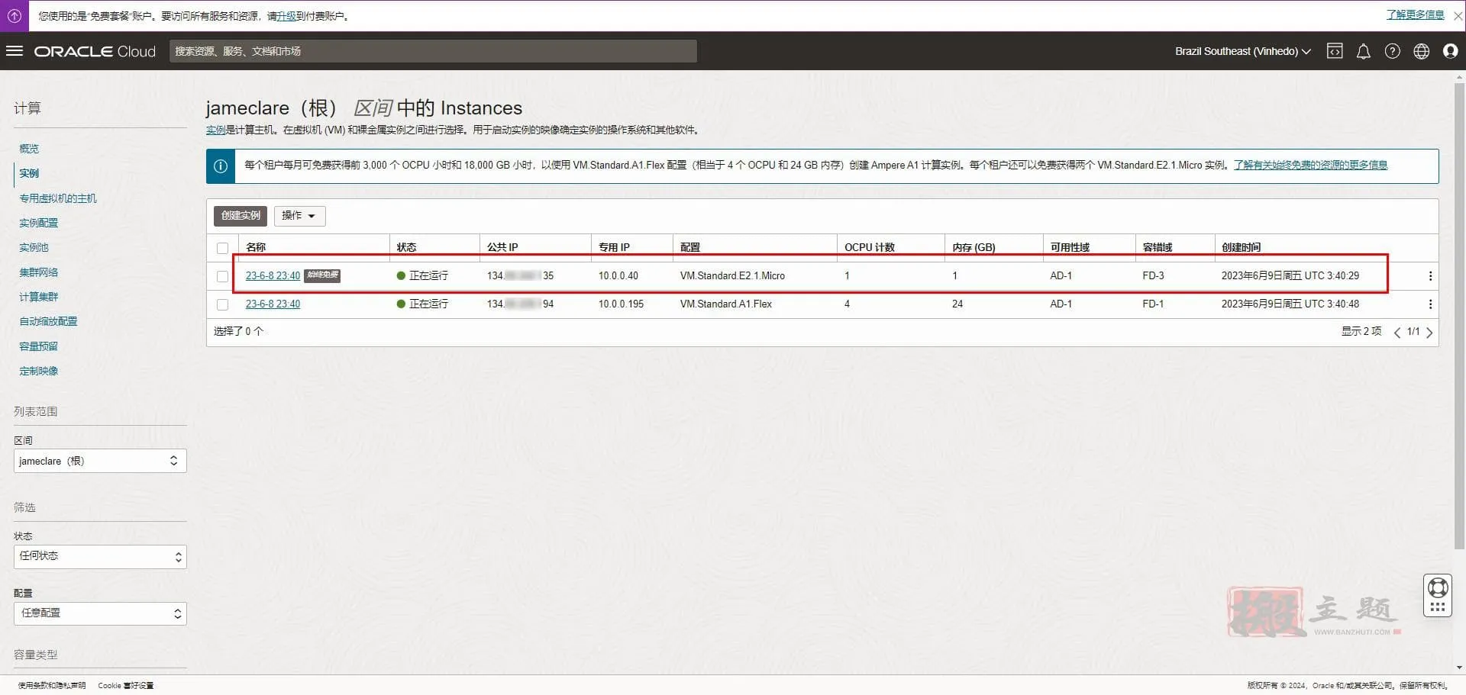The image size is (1466, 695).
Task: Open 集群网络 in sidebar
Action: click(x=39, y=272)
